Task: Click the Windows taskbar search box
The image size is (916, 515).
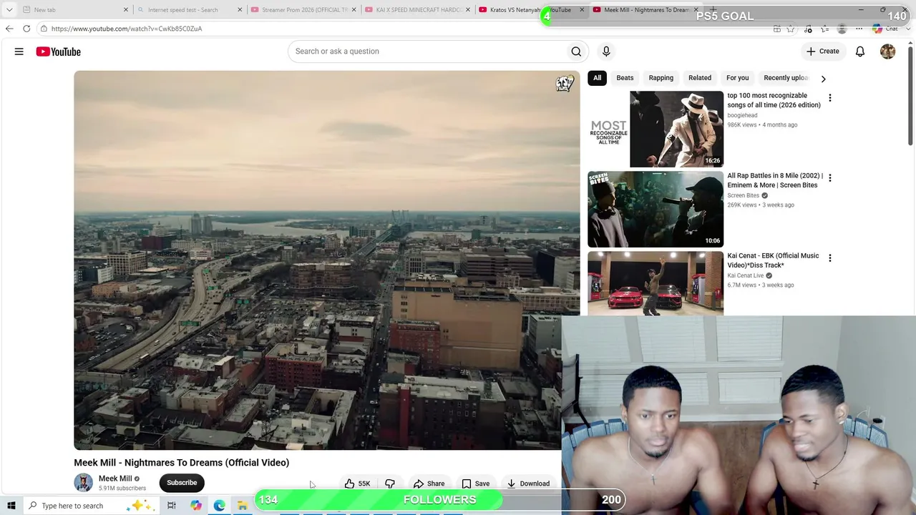Action: coord(91,506)
